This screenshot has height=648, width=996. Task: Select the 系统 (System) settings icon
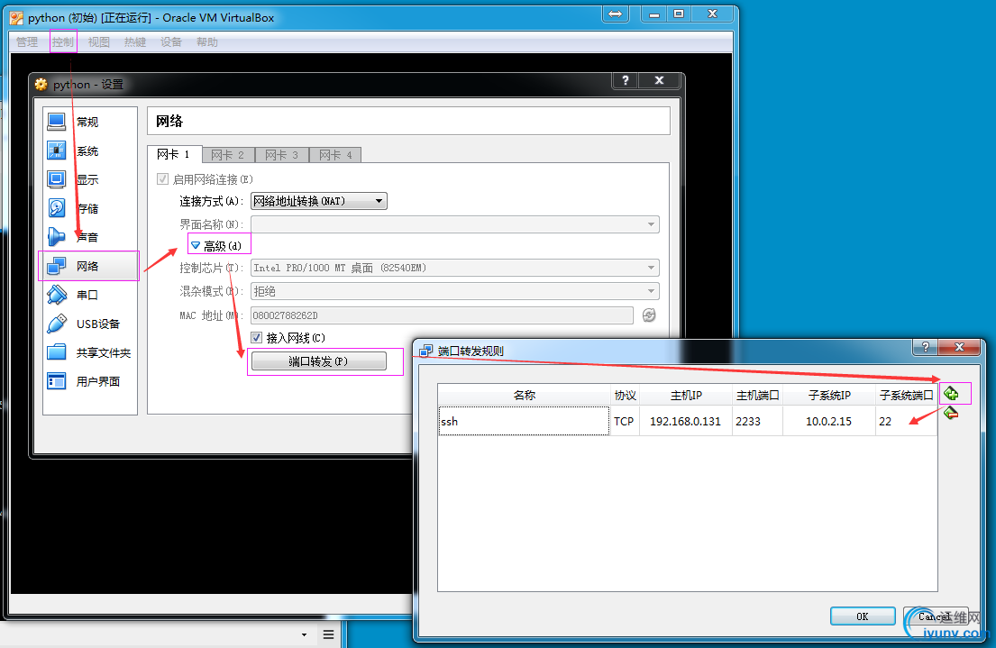point(57,151)
